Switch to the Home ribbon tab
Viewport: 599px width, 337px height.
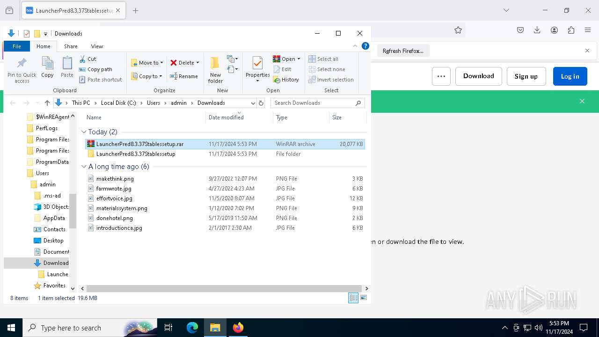click(44, 46)
